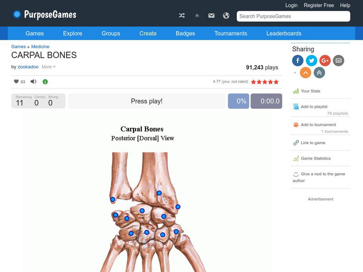Click the shuffle random game icon
This screenshot has height=272, width=363.
181,15
